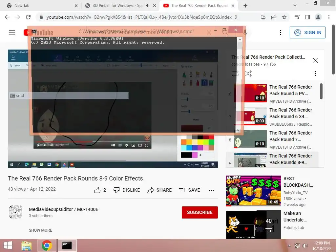
Task: Click the DISLIKE thumbs down button
Action: [x=127, y=190]
